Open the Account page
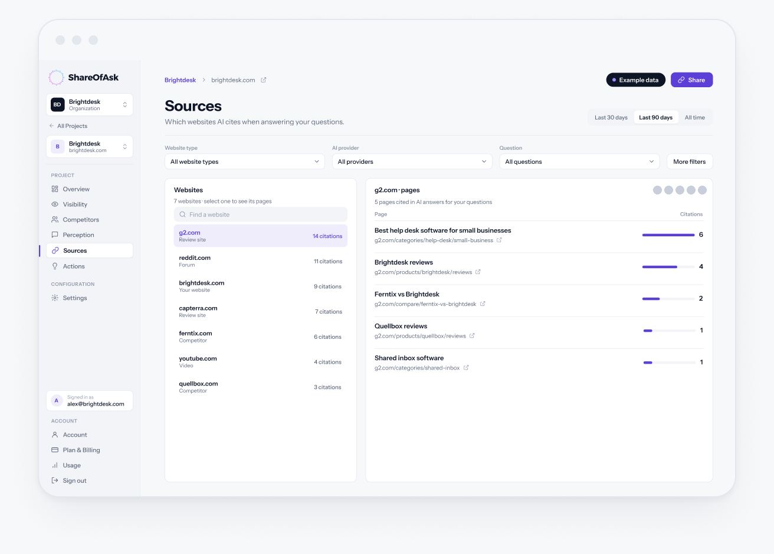Image resolution: width=774 pixels, height=554 pixels. 90,435
